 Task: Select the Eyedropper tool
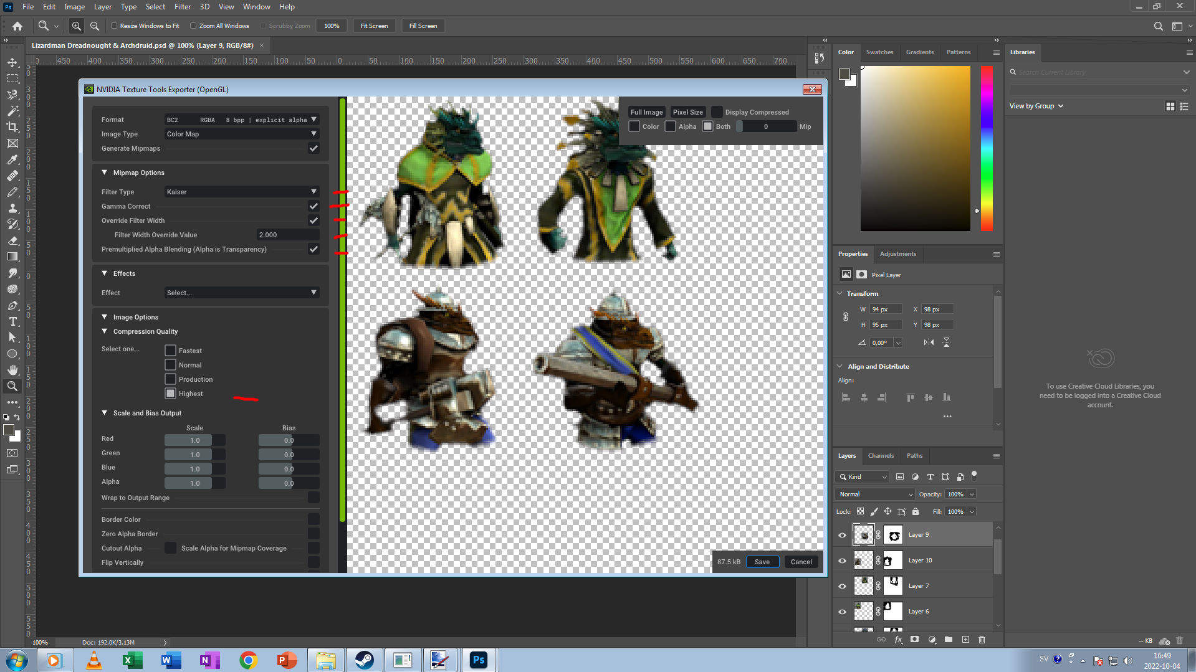click(12, 159)
